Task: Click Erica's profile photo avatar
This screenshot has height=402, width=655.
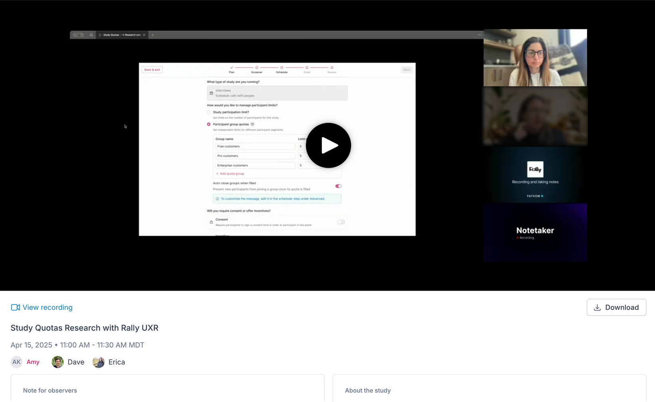Action: tap(99, 362)
